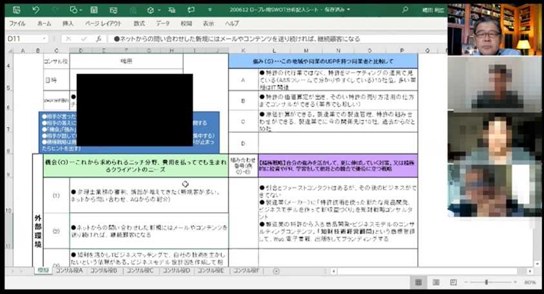Image resolution: width=544 pixels, height=294 pixels.
Task: Click the zoom slider handle
Action: 487,282
